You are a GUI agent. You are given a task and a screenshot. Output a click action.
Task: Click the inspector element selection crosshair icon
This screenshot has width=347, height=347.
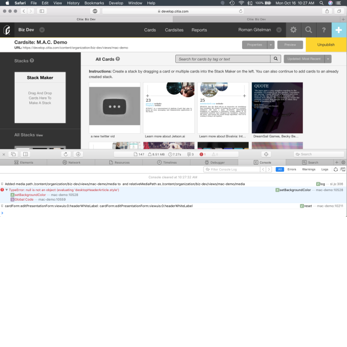(267, 154)
